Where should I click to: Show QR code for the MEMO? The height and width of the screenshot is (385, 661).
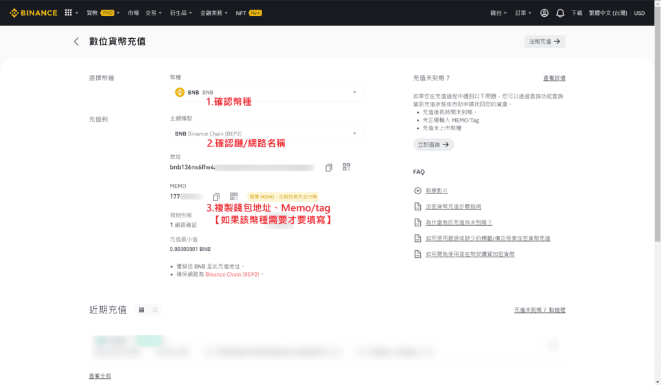tap(234, 196)
